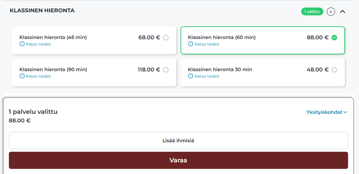The height and width of the screenshot is (174, 359).
Task: Open Katso tiedot for 30 min massage
Action: tap(207, 76)
